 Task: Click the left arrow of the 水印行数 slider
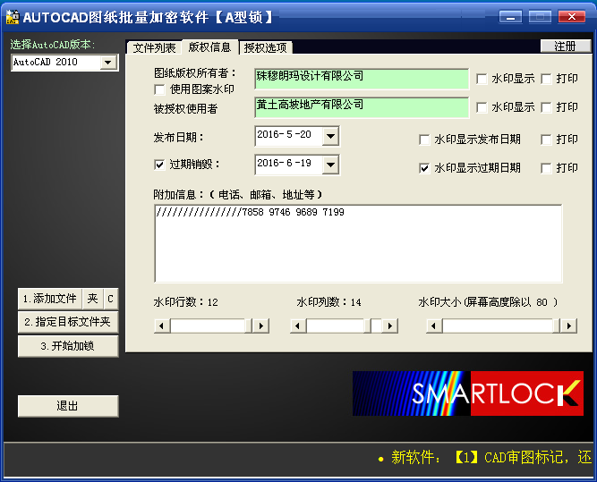click(162, 326)
